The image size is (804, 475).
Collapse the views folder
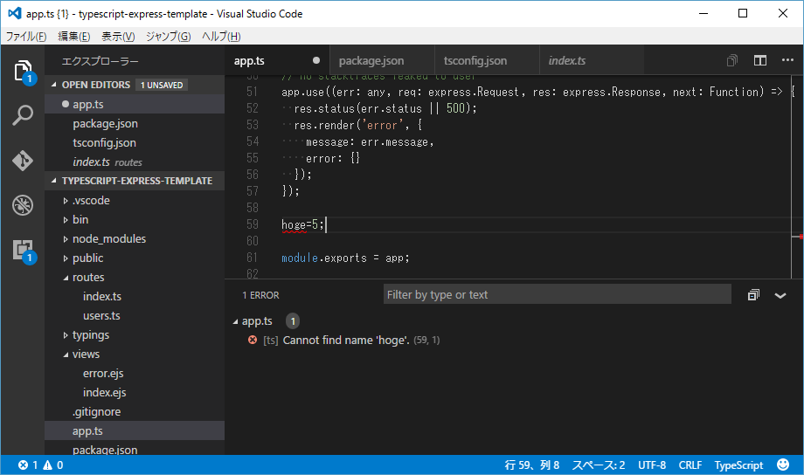(66, 355)
